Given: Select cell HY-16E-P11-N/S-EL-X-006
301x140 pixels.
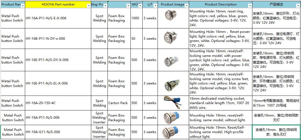Looking at the screenshot, I should 58,83.
